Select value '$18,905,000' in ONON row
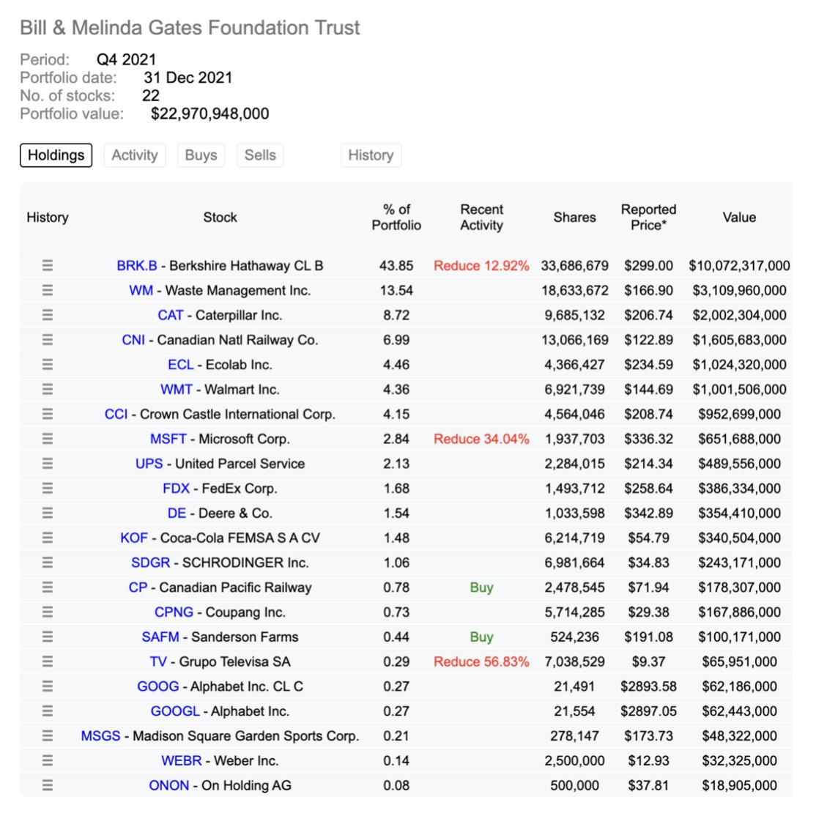Viewport: 816px width, 816px height. coord(739,785)
